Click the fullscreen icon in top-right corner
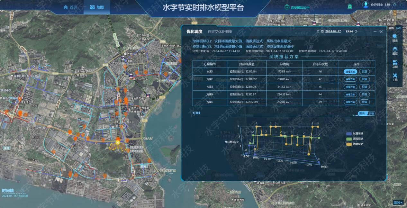This screenshot has height=208, width=407. (402, 5)
